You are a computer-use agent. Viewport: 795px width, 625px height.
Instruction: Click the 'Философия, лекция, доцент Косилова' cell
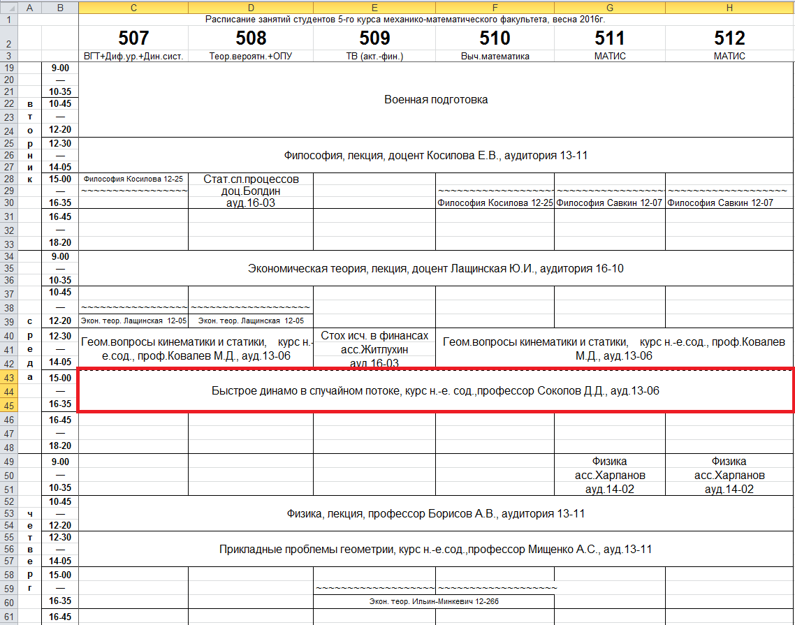[436, 155]
